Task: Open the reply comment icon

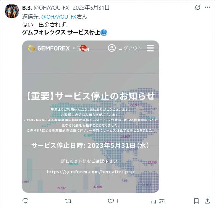Action: [x=25, y=201]
